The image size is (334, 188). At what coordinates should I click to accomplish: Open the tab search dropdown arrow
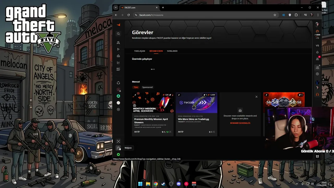pyautogui.click(x=116, y=8)
